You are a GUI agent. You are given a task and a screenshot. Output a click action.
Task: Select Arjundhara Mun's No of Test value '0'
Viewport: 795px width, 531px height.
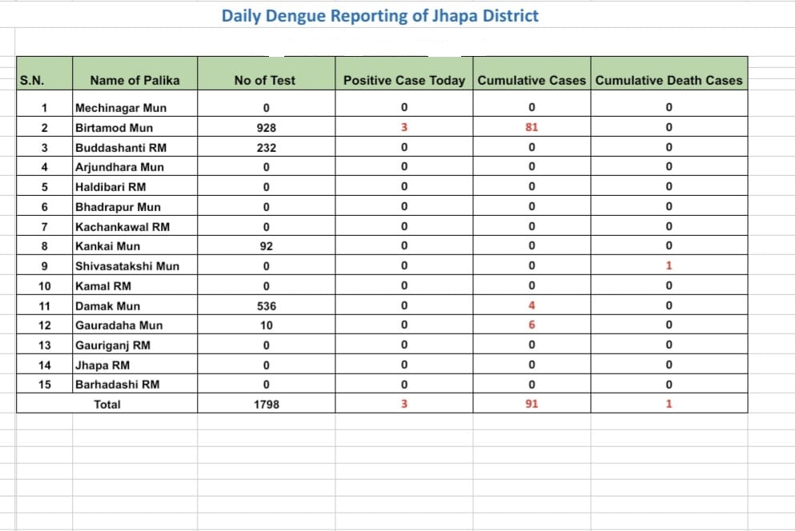pyautogui.click(x=266, y=167)
